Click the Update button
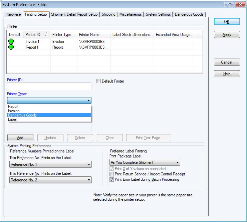This screenshot has height=222, width=247. [x=50, y=138]
